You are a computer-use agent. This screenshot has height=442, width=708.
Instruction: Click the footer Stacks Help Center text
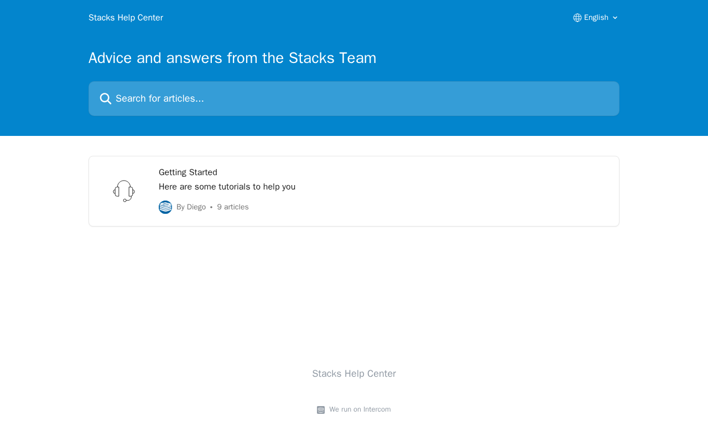[354, 373]
